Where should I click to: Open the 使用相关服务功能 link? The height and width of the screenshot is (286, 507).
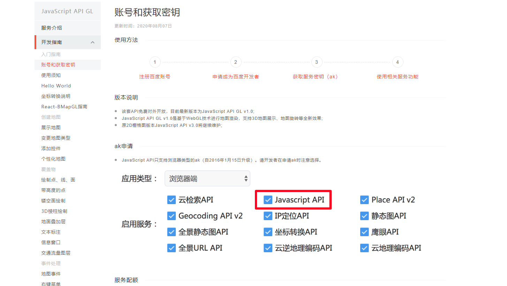click(x=398, y=77)
